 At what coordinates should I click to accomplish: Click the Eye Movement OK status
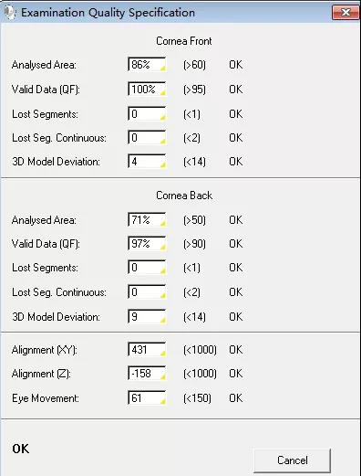click(x=236, y=398)
